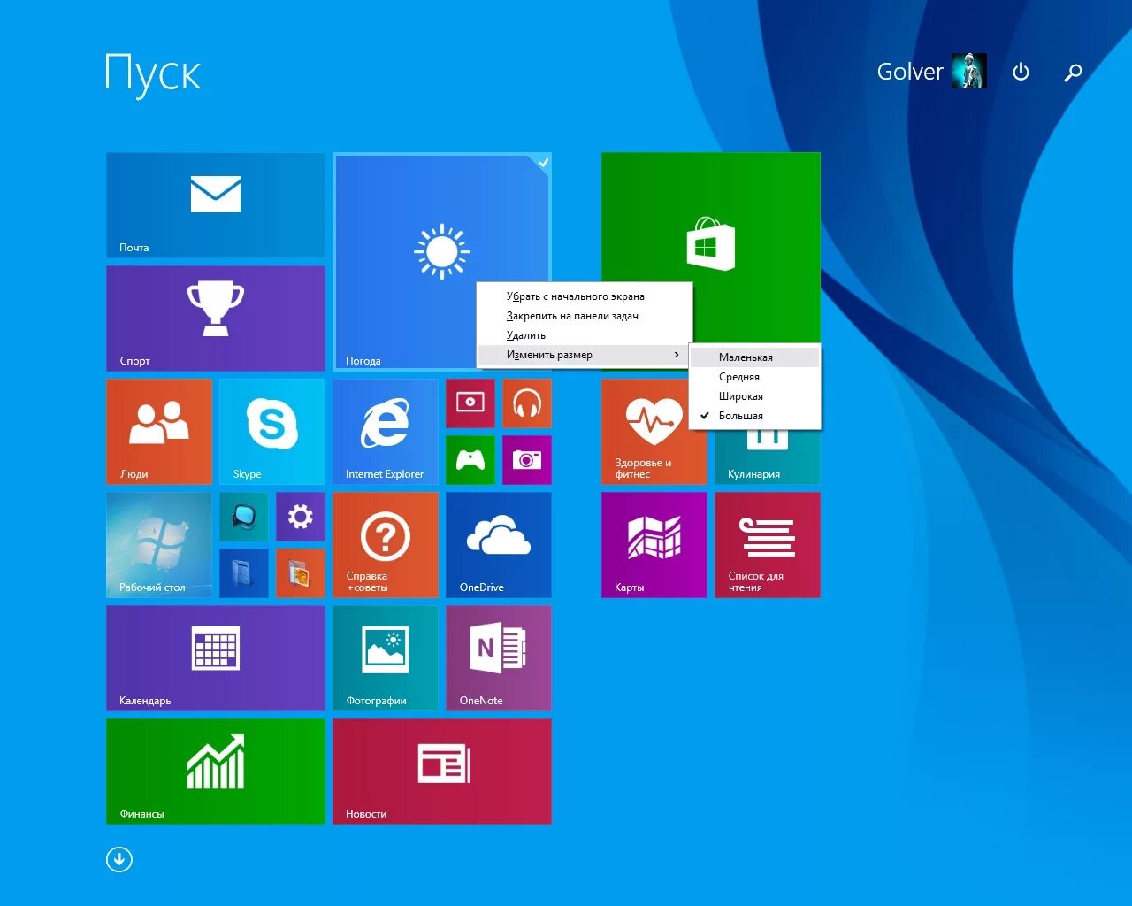Open the Список для чтения tile
The height and width of the screenshot is (906, 1132).
768,545
